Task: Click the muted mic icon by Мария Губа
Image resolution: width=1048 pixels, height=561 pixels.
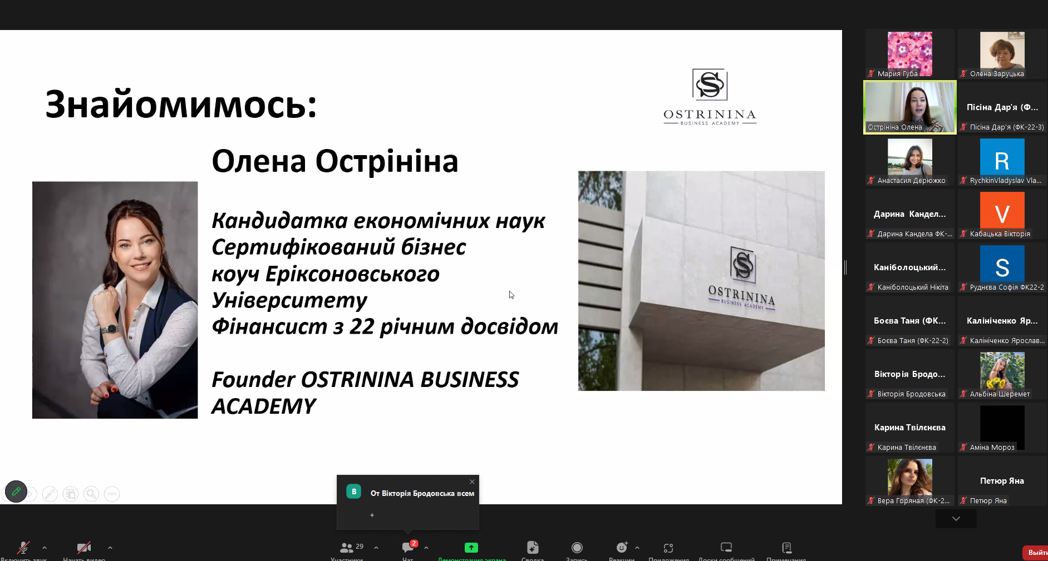Action: 872,73
